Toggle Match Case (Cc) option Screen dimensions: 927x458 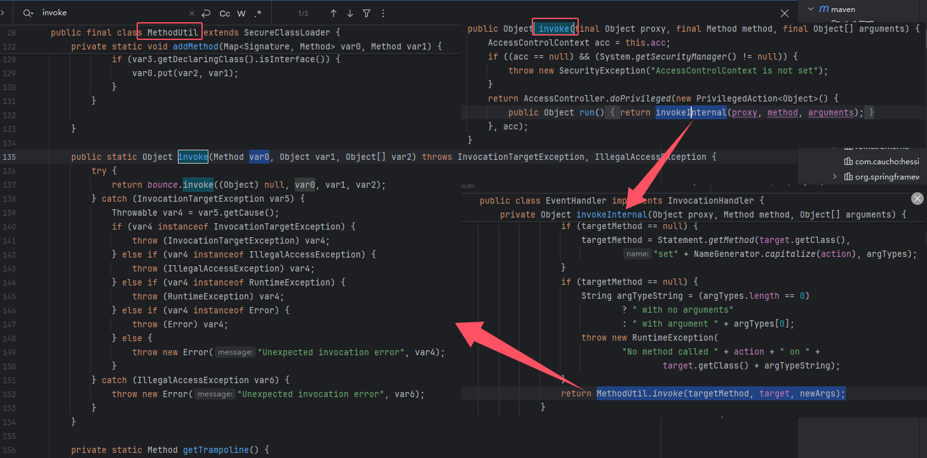225,13
